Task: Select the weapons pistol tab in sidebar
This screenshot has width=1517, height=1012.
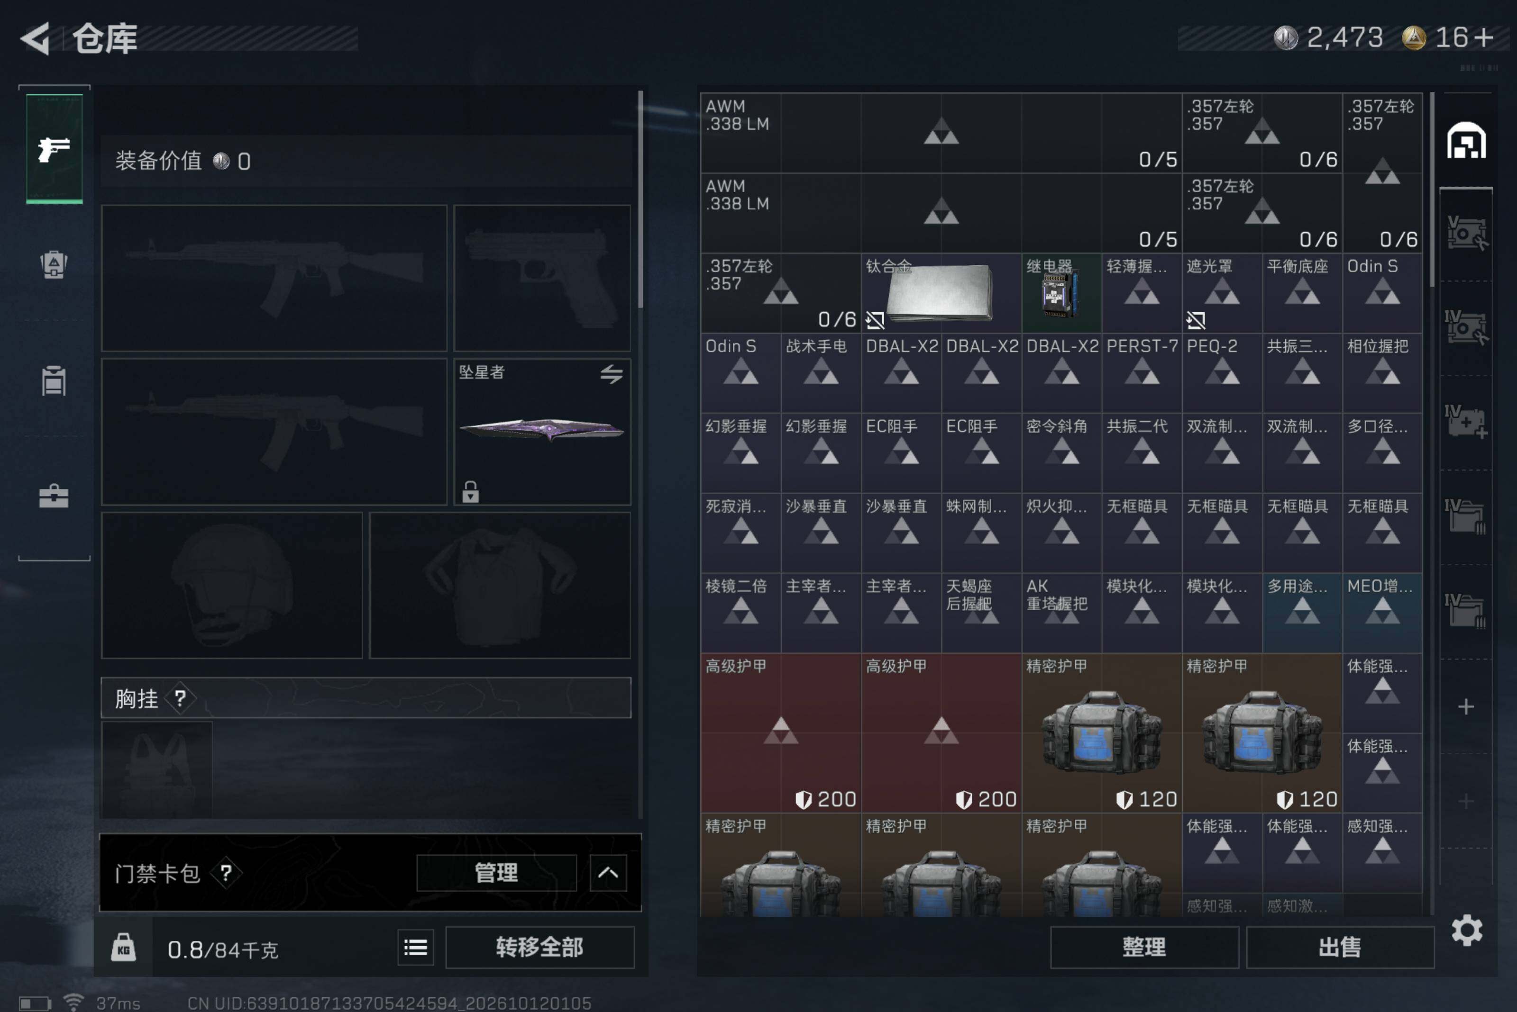Action: pyautogui.click(x=54, y=149)
